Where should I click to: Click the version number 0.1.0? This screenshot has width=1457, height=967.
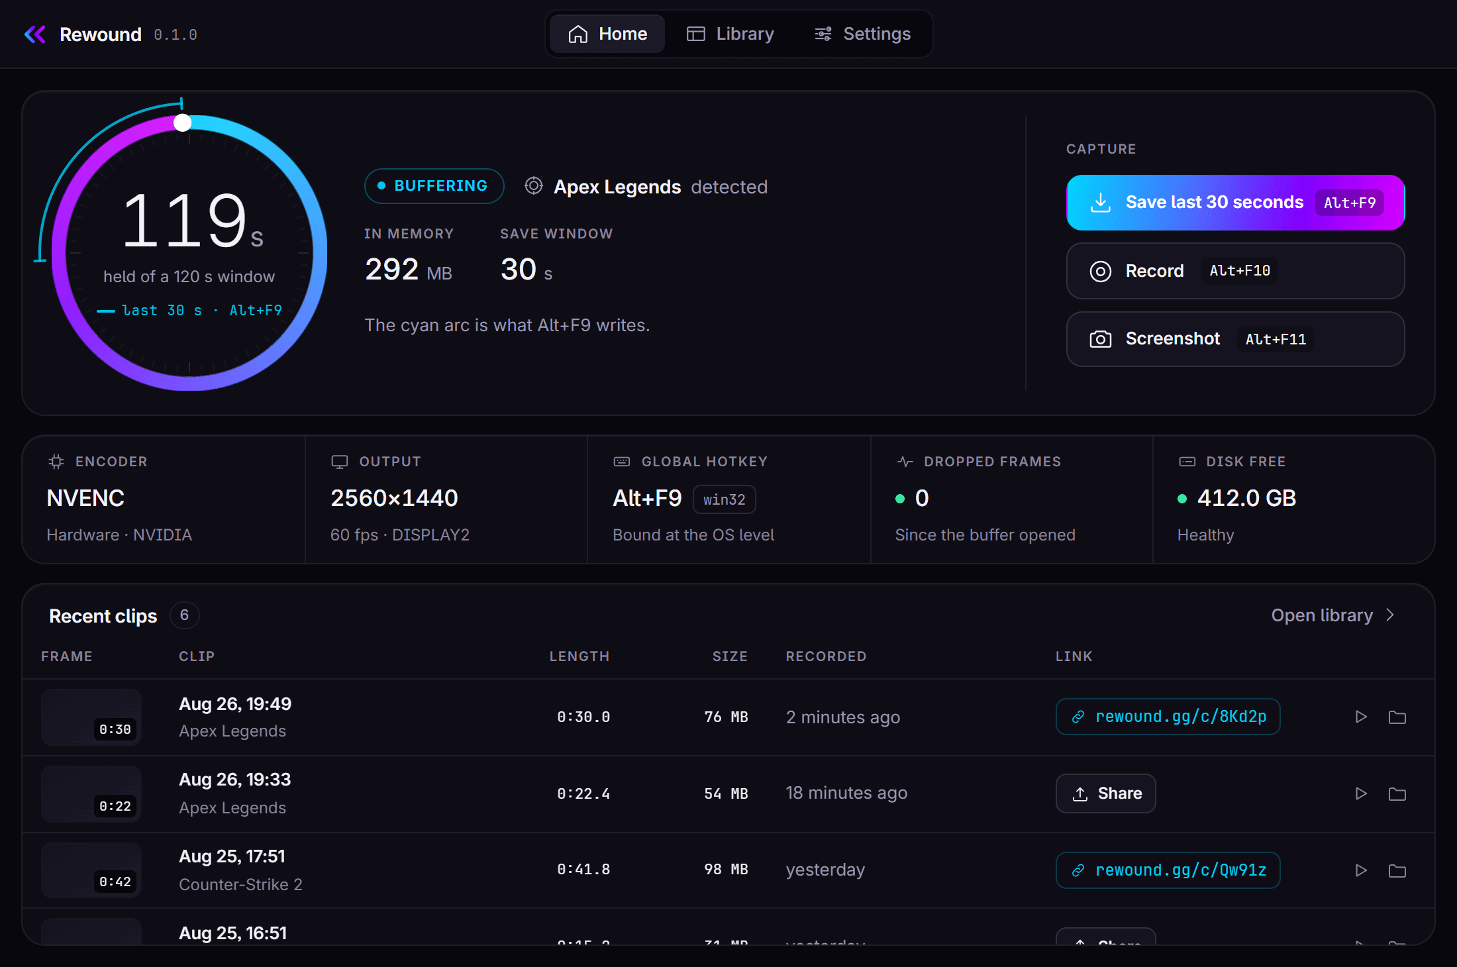176,35
